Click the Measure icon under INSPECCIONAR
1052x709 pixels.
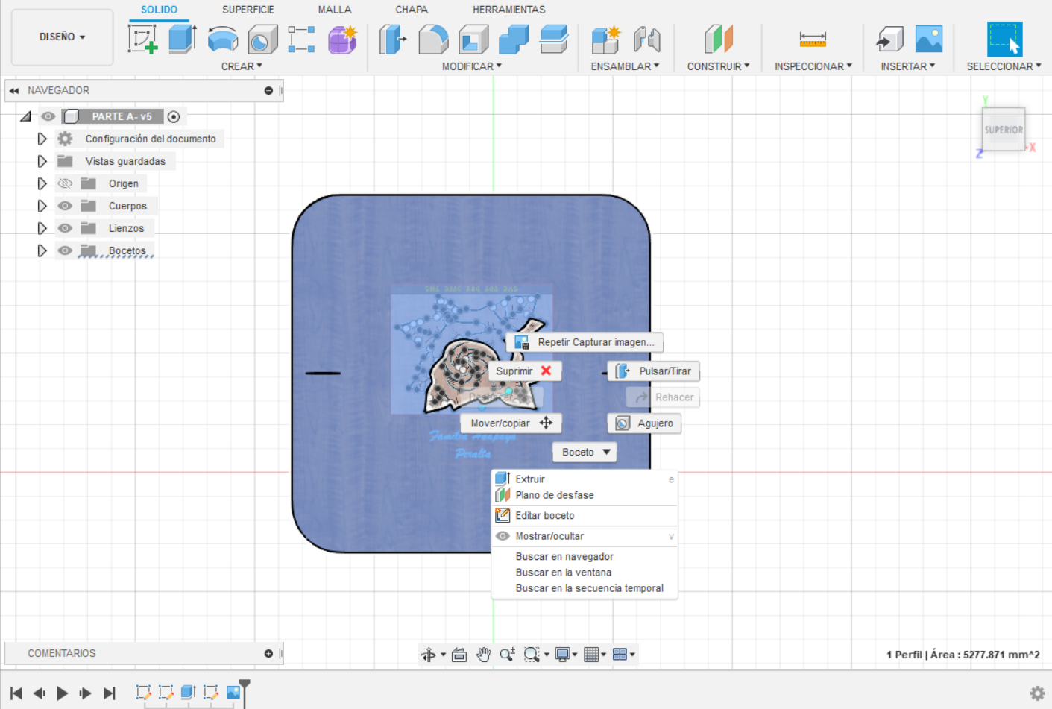click(x=812, y=39)
